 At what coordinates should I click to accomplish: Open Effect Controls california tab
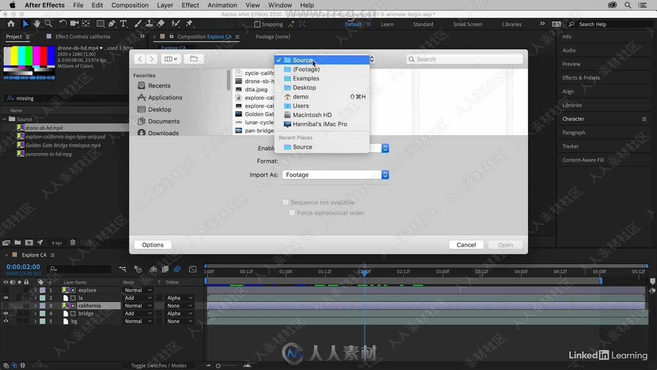[x=82, y=36]
